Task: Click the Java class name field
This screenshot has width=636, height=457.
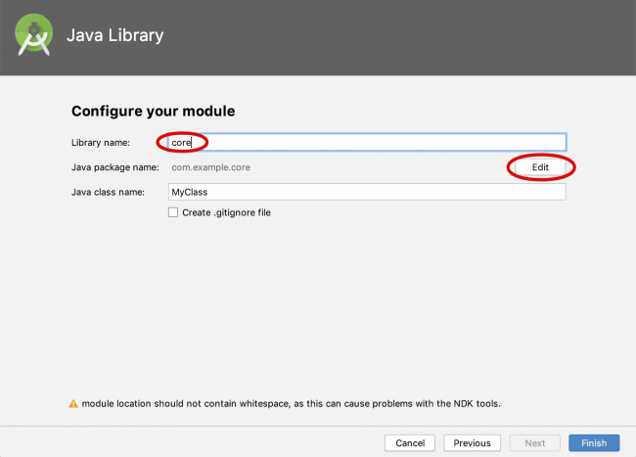Action: click(x=367, y=192)
